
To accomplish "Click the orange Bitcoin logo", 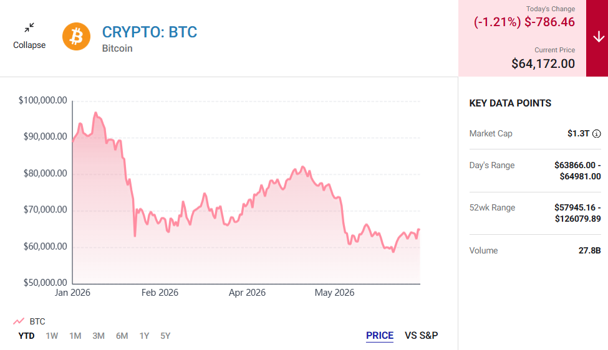I will [76, 36].
